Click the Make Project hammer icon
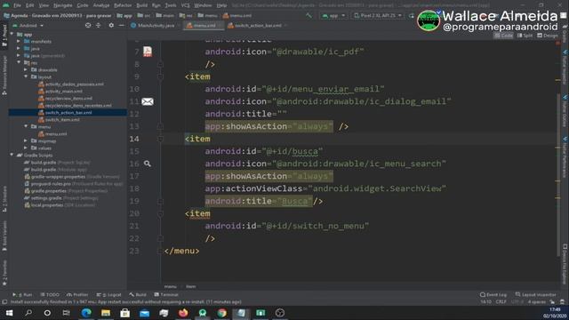Viewport: 569px width, 320px height. coord(309,16)
